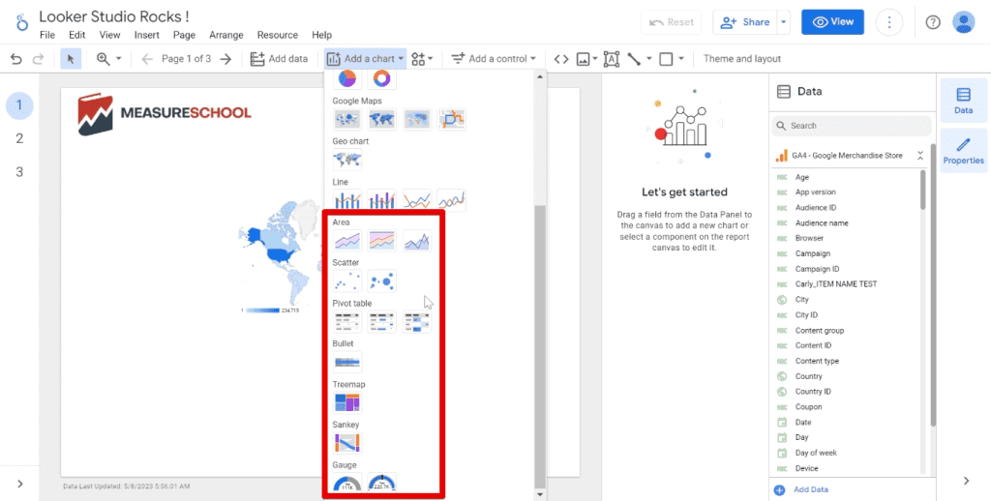Click the blue View button
This screenshot has height=501, width=991.
click(833, 22)
